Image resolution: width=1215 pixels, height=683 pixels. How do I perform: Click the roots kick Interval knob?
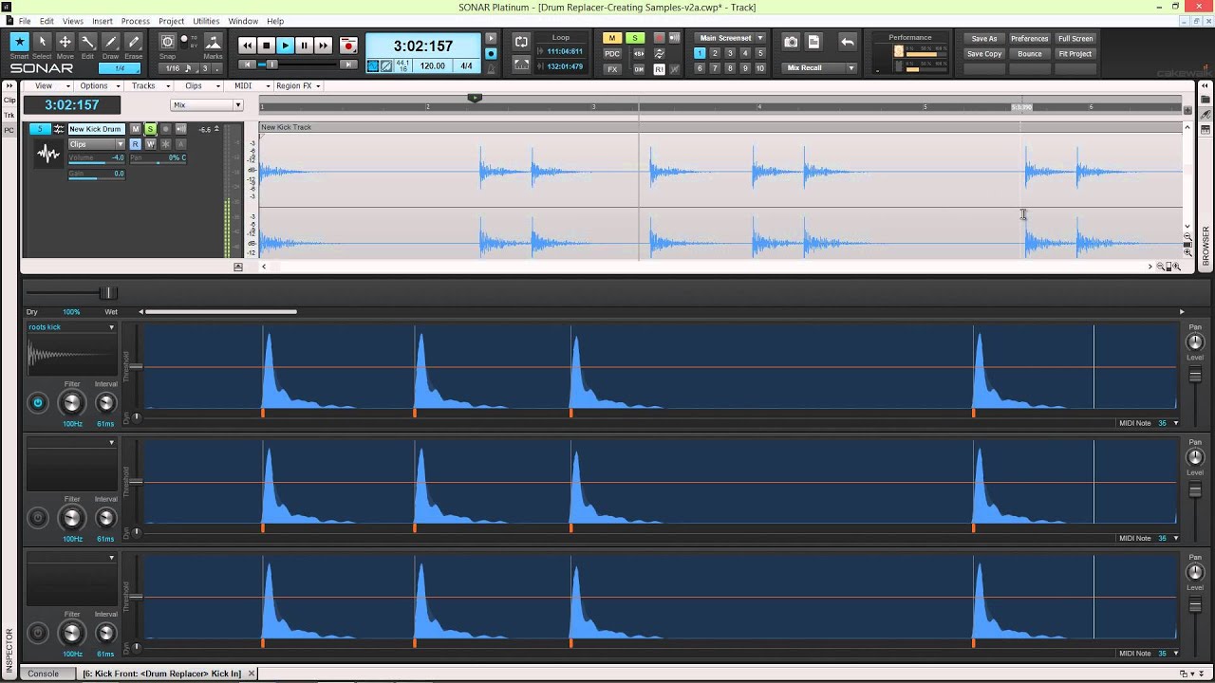(105, 403)
